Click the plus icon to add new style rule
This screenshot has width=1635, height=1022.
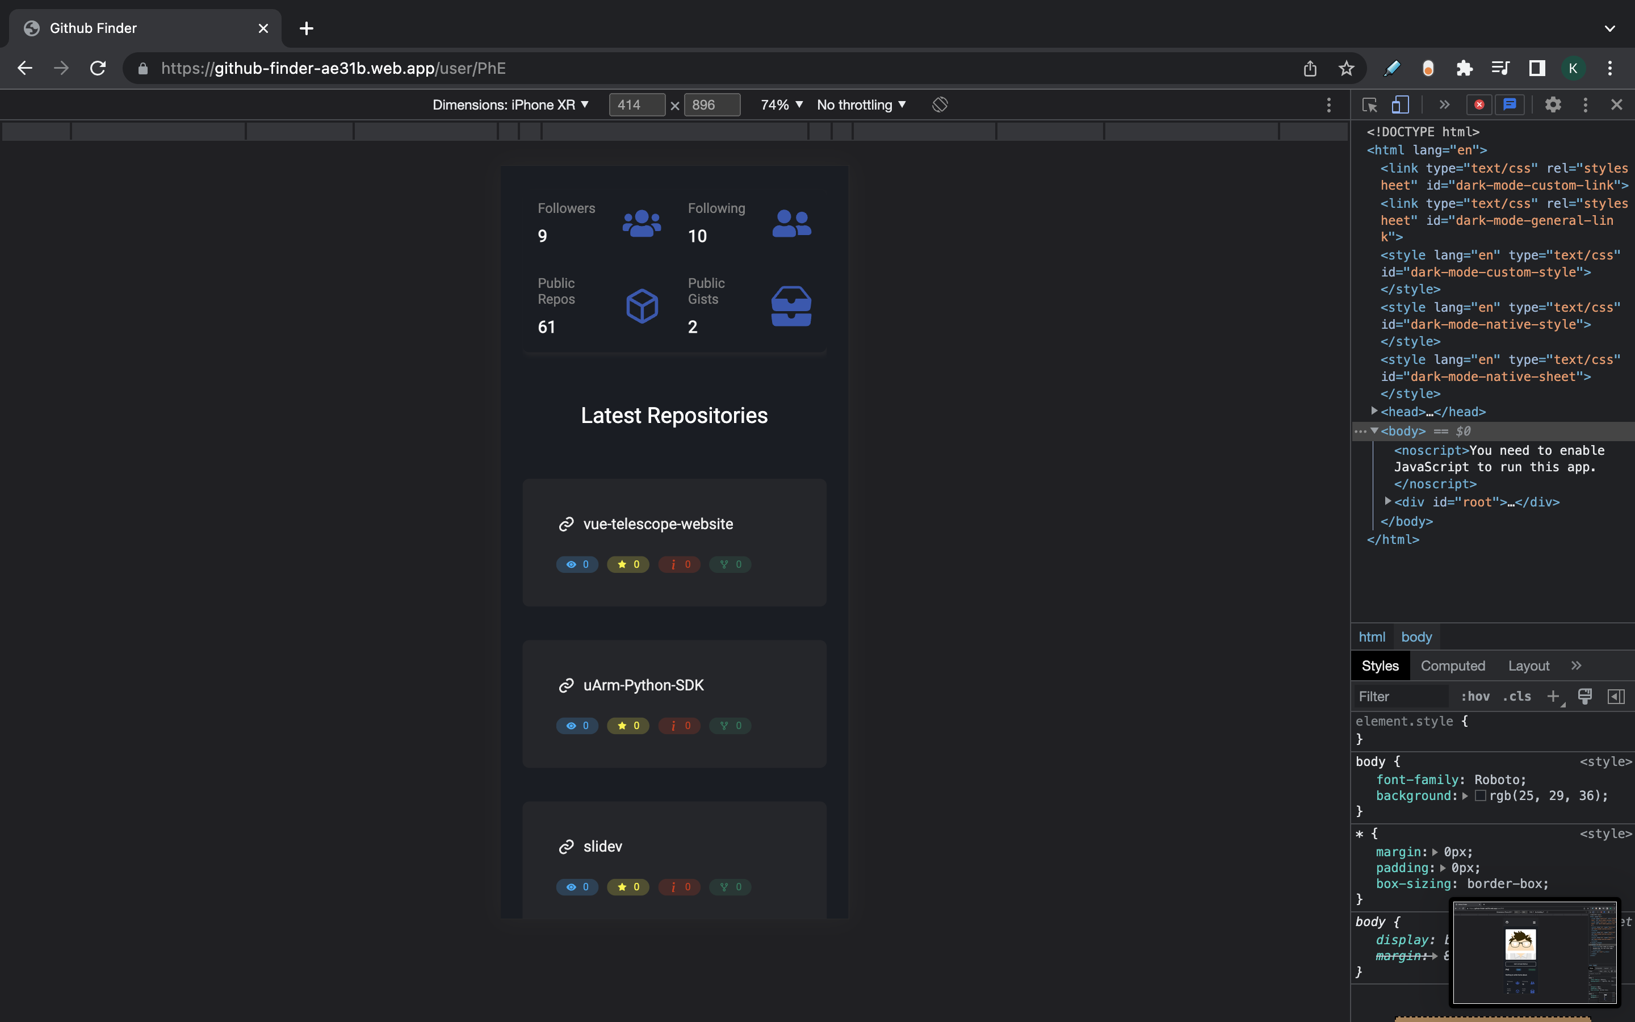pyautogui.click(x=1553, y=696)
